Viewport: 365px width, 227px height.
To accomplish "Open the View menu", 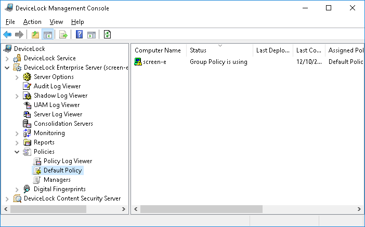I will point(56,22).
